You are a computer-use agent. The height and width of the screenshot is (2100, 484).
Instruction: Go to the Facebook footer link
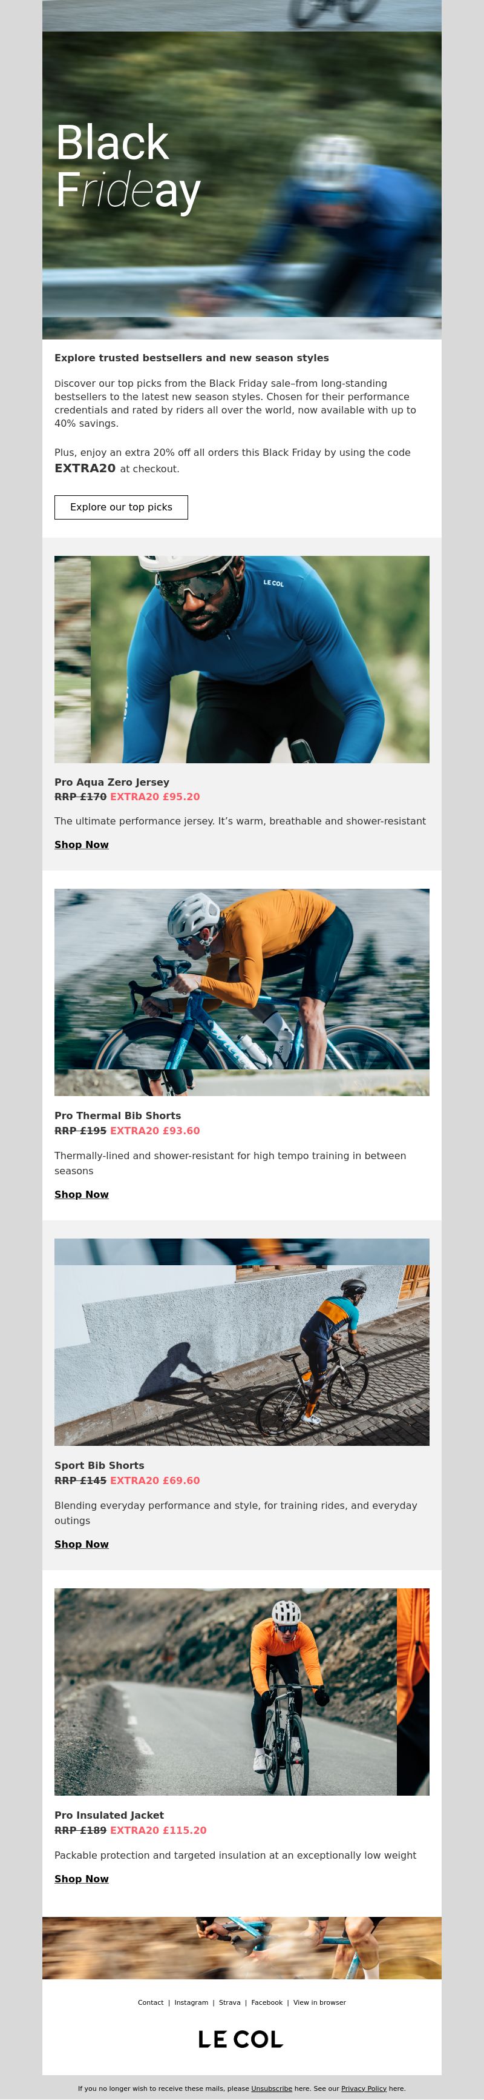pos(267,2002)
